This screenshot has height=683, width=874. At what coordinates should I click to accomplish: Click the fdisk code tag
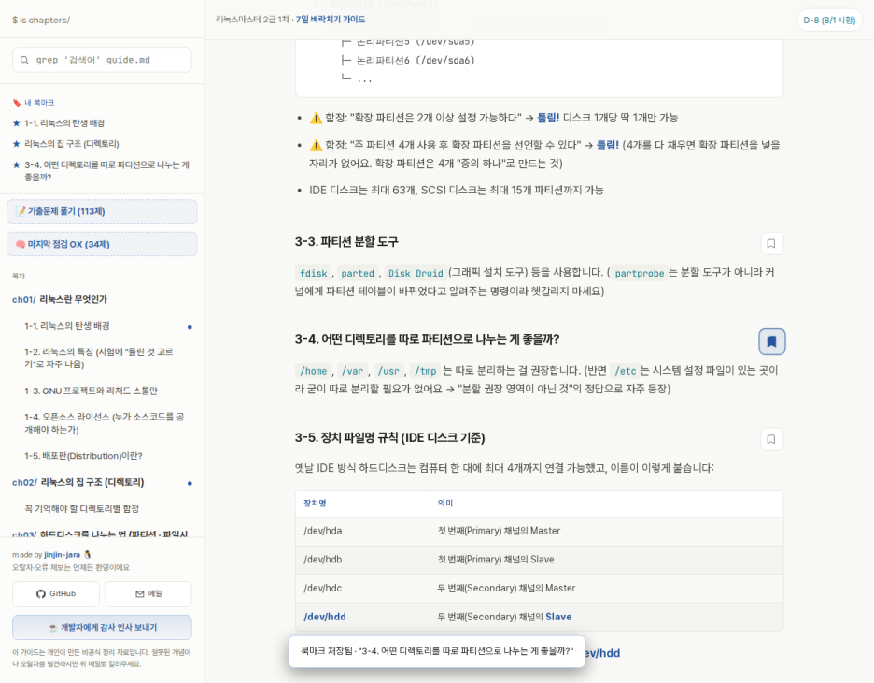(x=313, y=273)
